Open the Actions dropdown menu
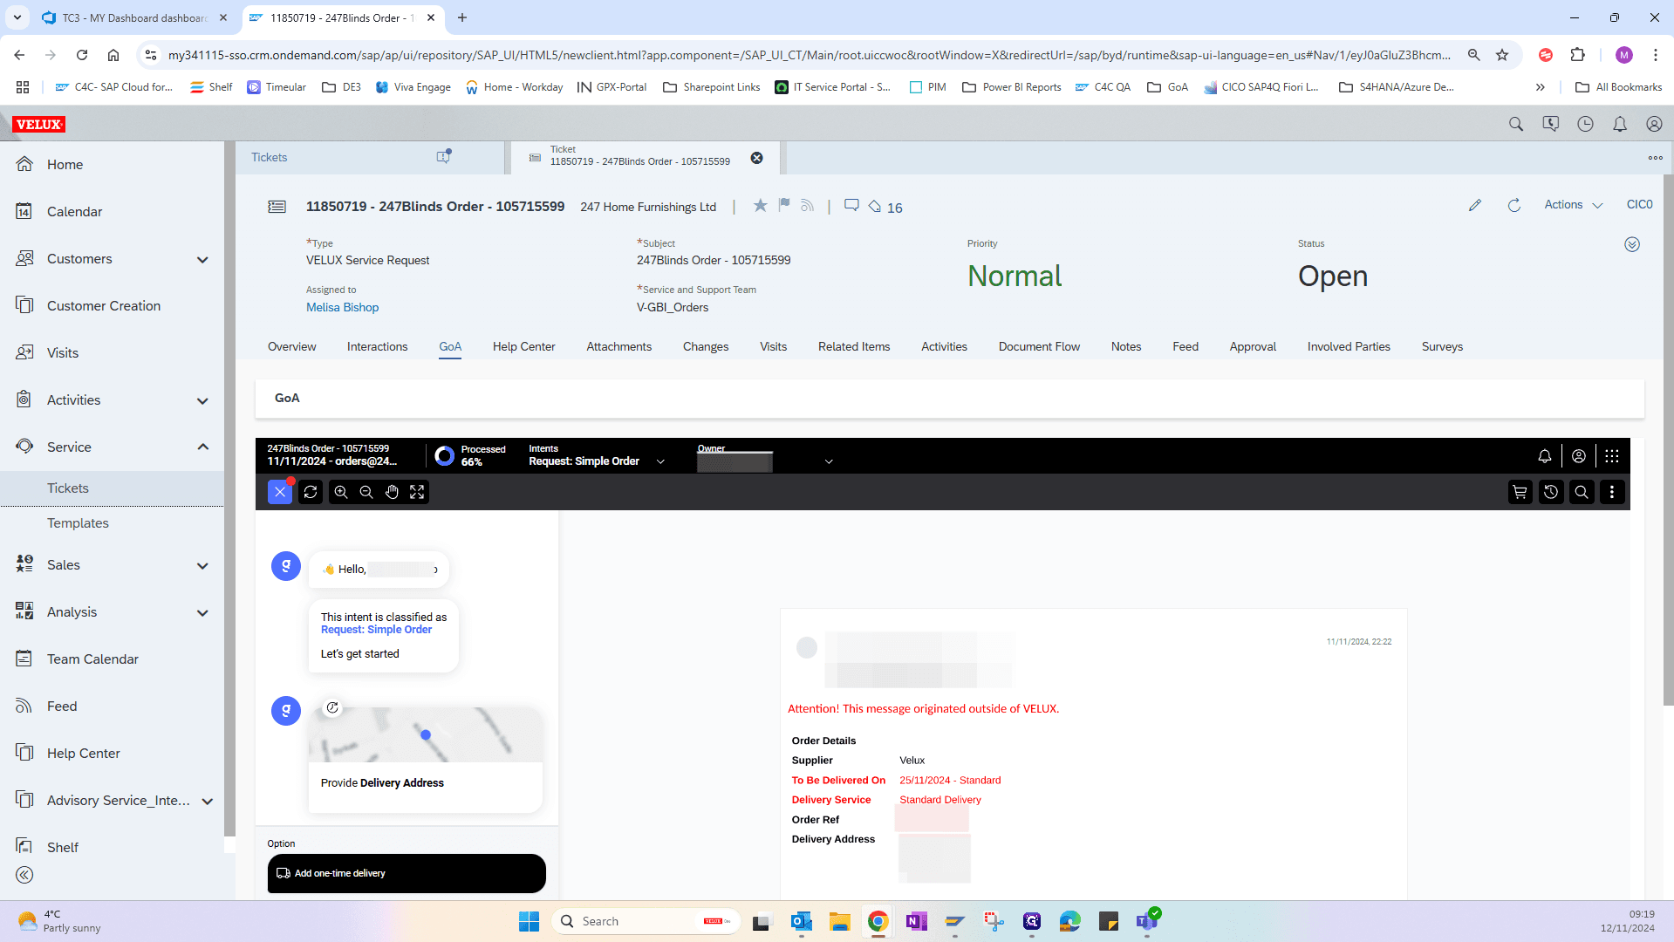This screenshot has width=1674, height=942. 1574,205
